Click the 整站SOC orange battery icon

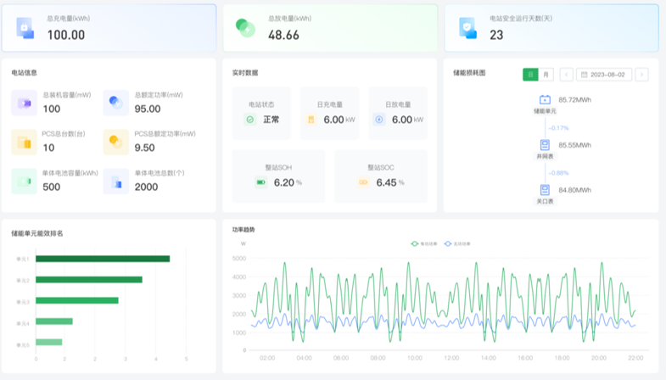click(363, 182)
